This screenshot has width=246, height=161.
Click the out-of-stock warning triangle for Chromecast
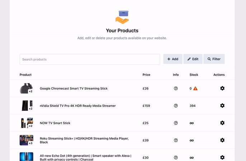(195, 88)
